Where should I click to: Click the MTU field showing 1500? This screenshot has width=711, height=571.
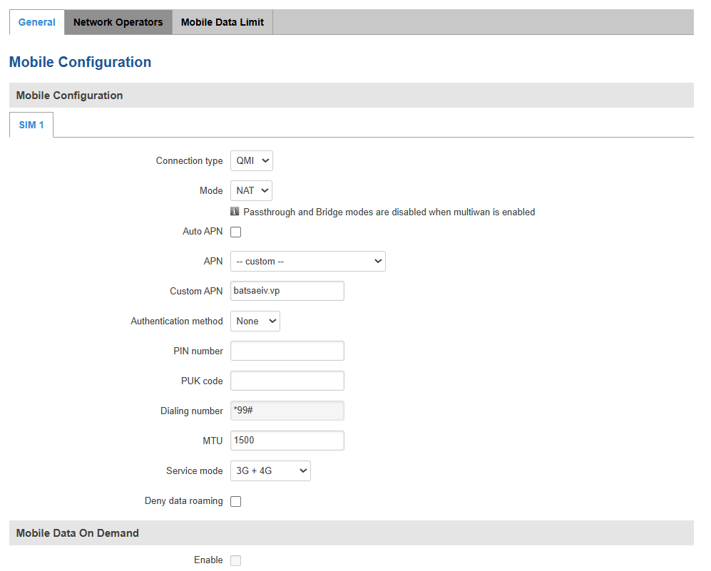pos(287,441)
